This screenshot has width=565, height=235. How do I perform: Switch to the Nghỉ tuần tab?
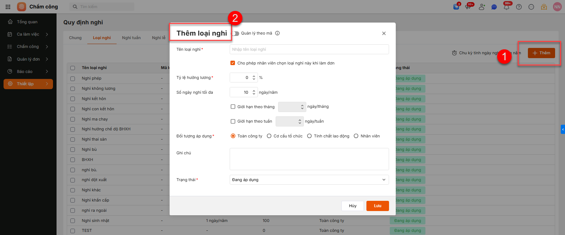point(131,38)
